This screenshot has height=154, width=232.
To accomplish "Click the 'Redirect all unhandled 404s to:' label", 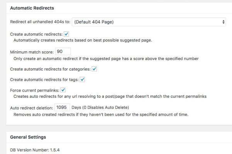I will pos(40,22).
